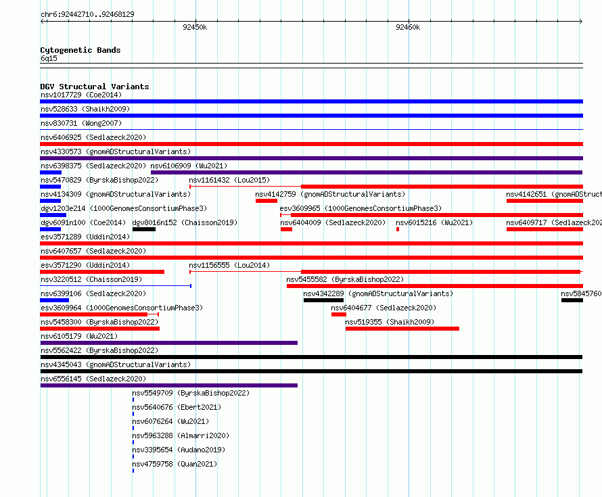The image size is (602, 497).
Task: Click the tiny nsv6015216 red marker
Action: pyautogui.click(x=398, y=229)
